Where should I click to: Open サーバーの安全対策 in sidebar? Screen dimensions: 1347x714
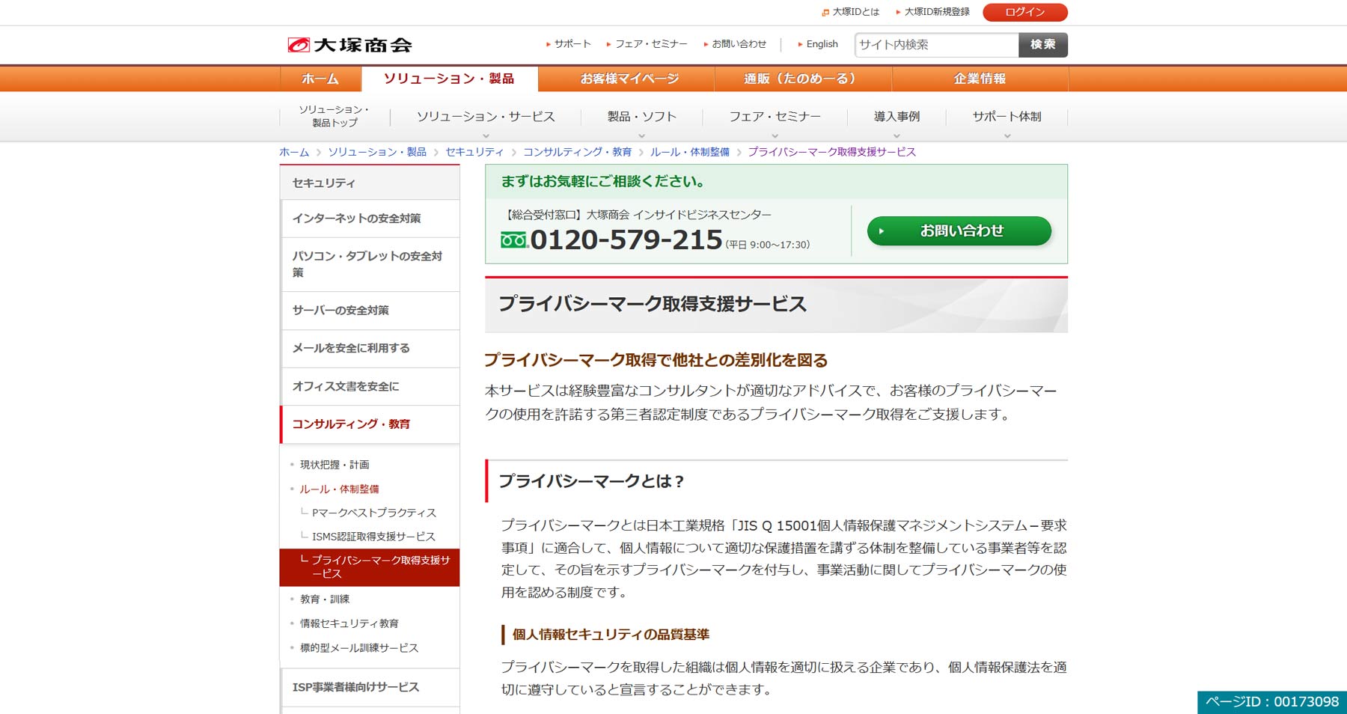click(370, 311)
